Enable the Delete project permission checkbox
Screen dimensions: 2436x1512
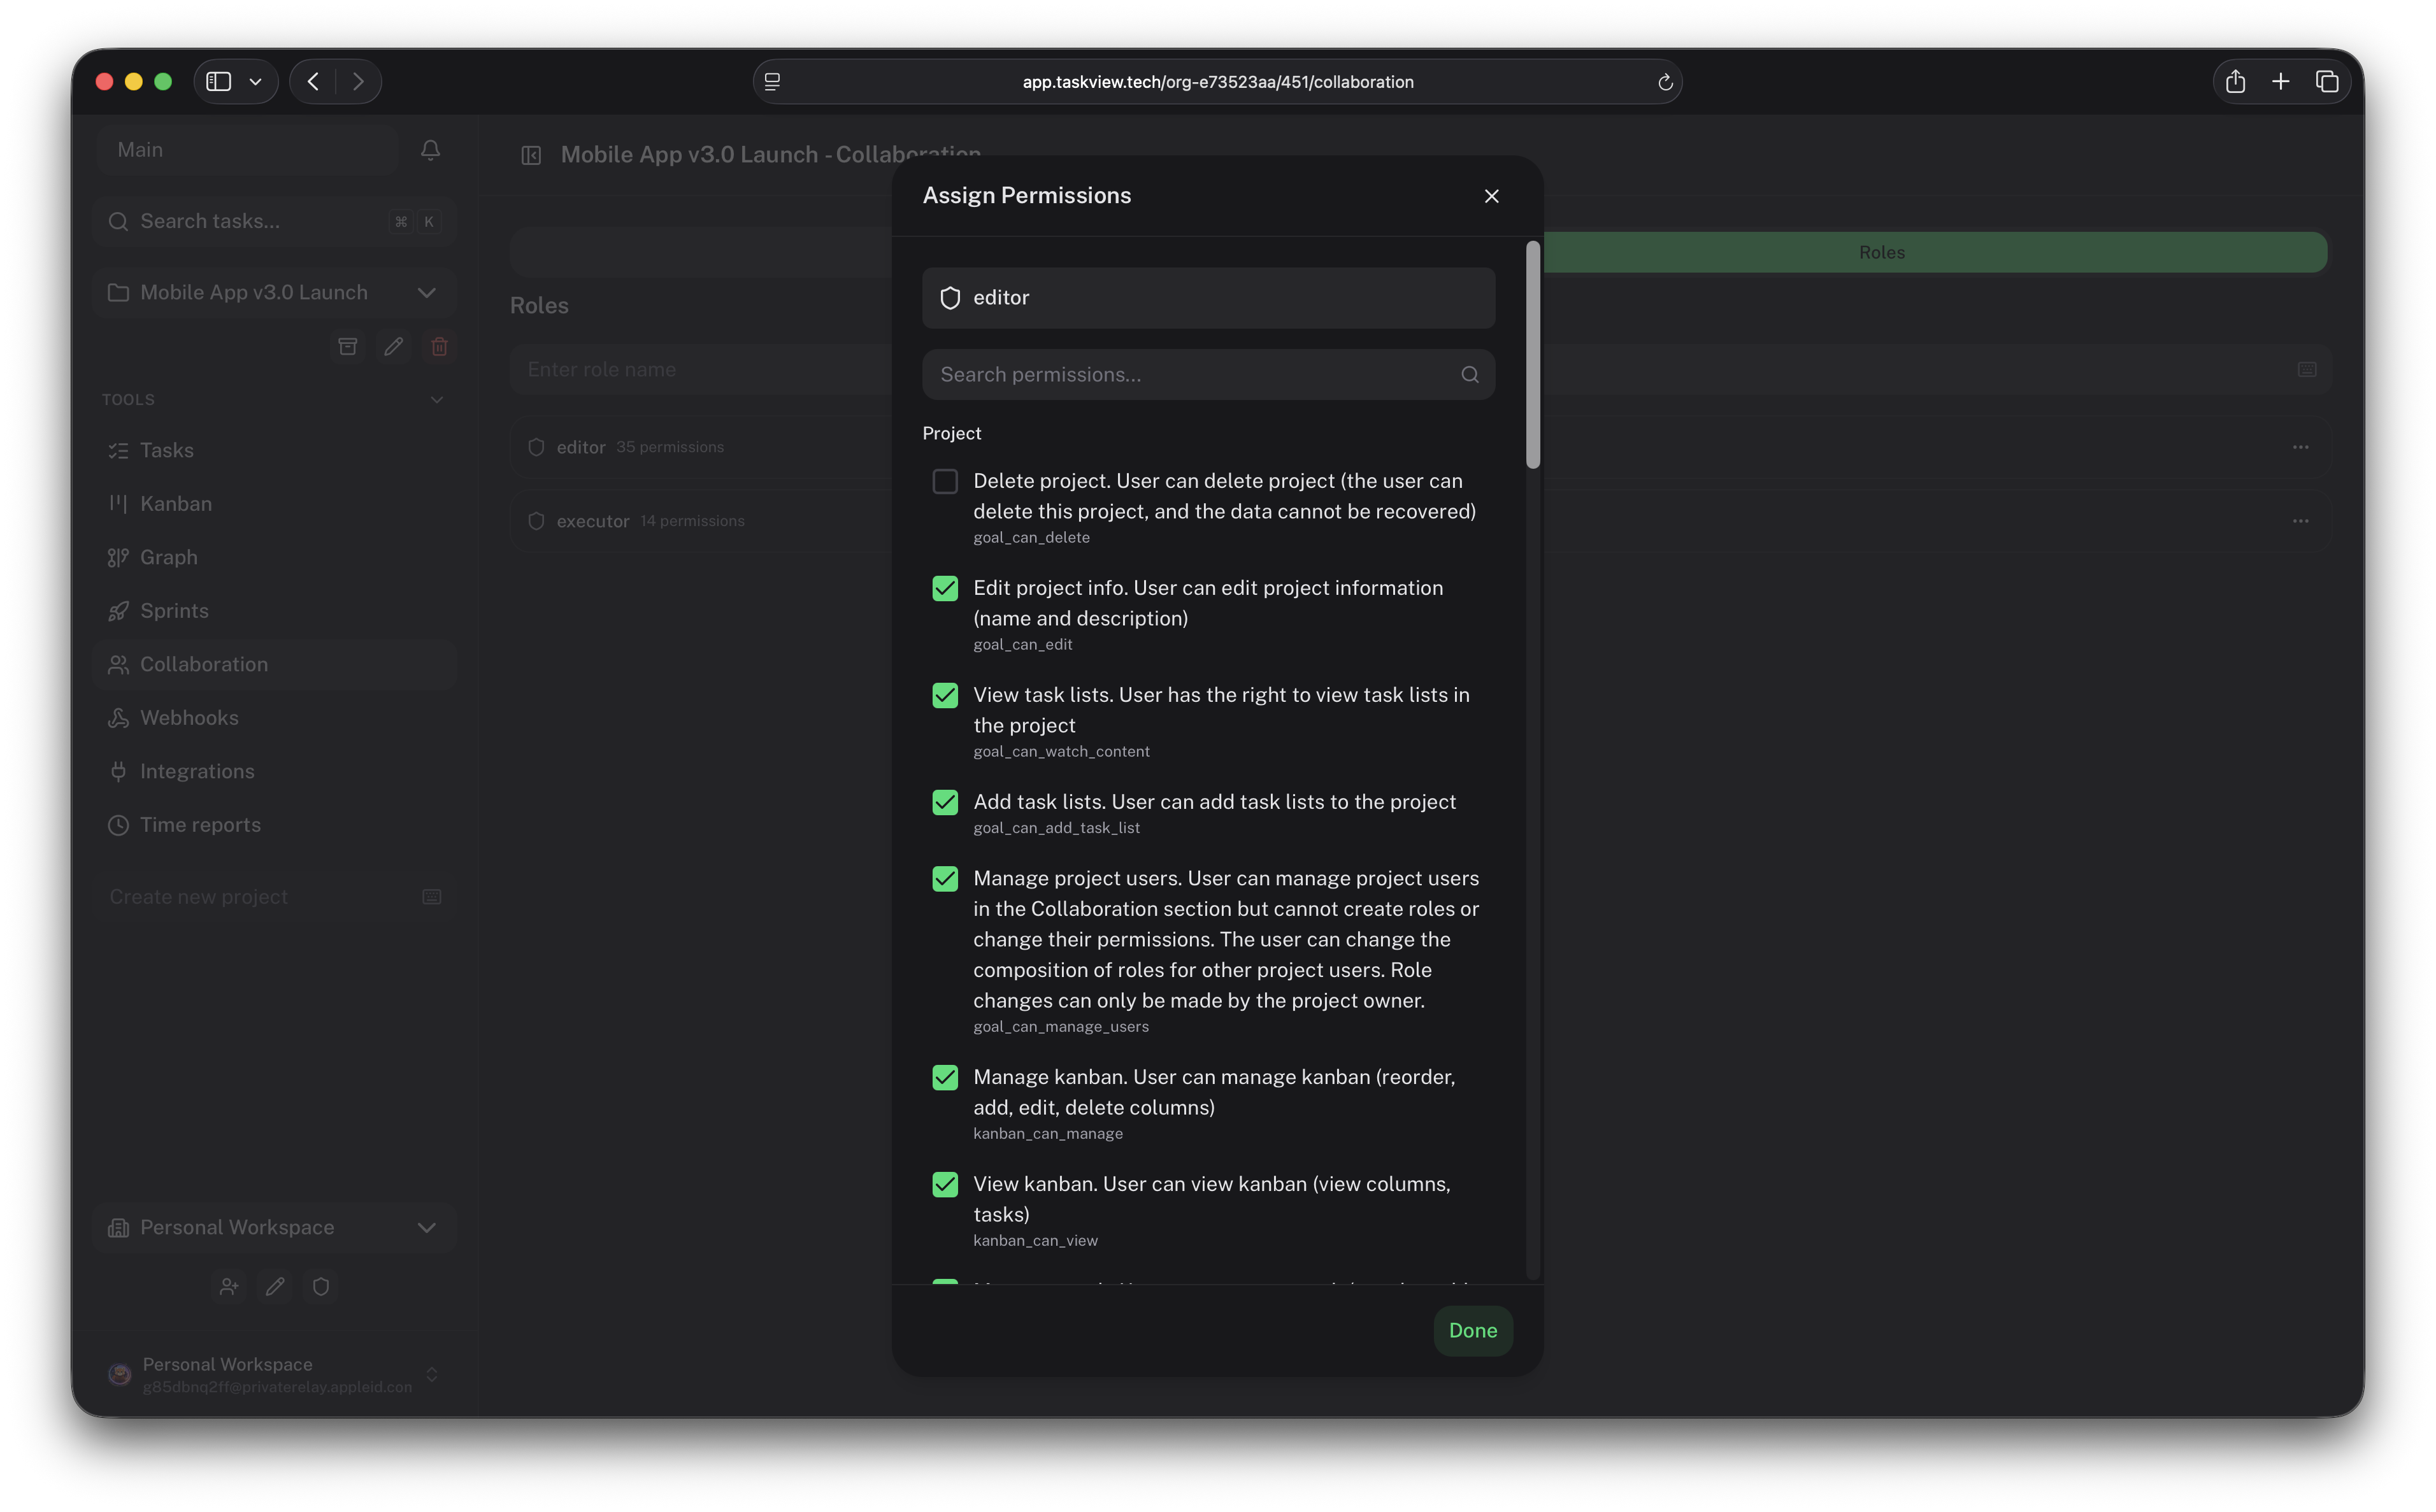coord(945,482)
